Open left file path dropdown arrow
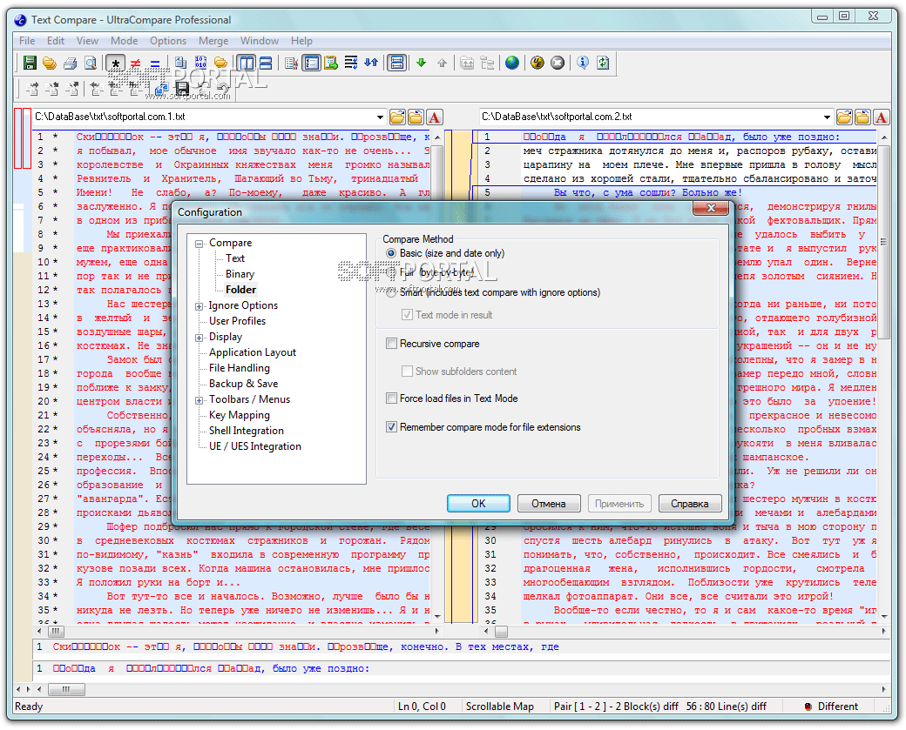The width and height of the screenshot is (906, 730). click(x=380, y=117)
